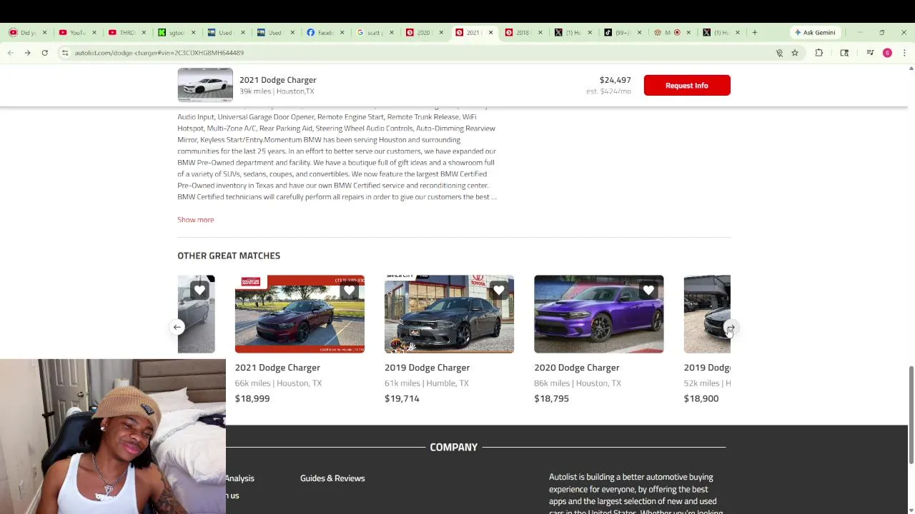Open the 2019 Dodge Charger $19,714 listing title
Image resolution: width=915 pixels, height=514 pixels.
427,368
